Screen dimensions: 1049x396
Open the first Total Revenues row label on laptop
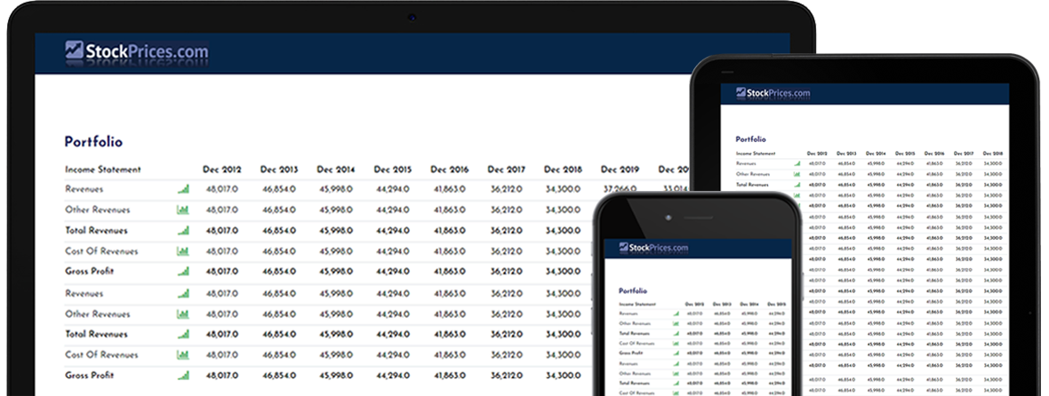97,231
